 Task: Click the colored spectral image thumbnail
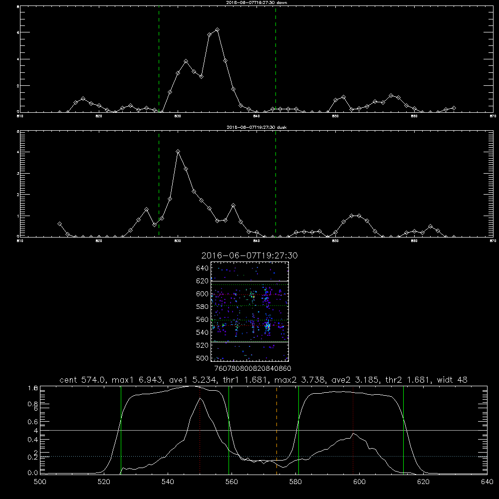[x=249, y=311]
